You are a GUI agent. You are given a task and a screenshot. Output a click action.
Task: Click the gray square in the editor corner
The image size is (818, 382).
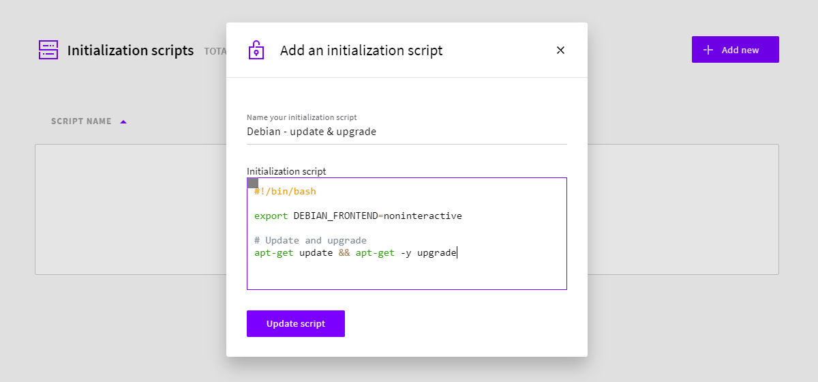pyautogui.click(x=252, y=183)
